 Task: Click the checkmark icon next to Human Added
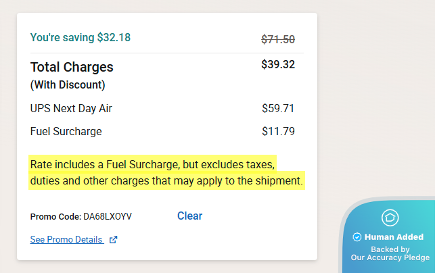point(357,237)
